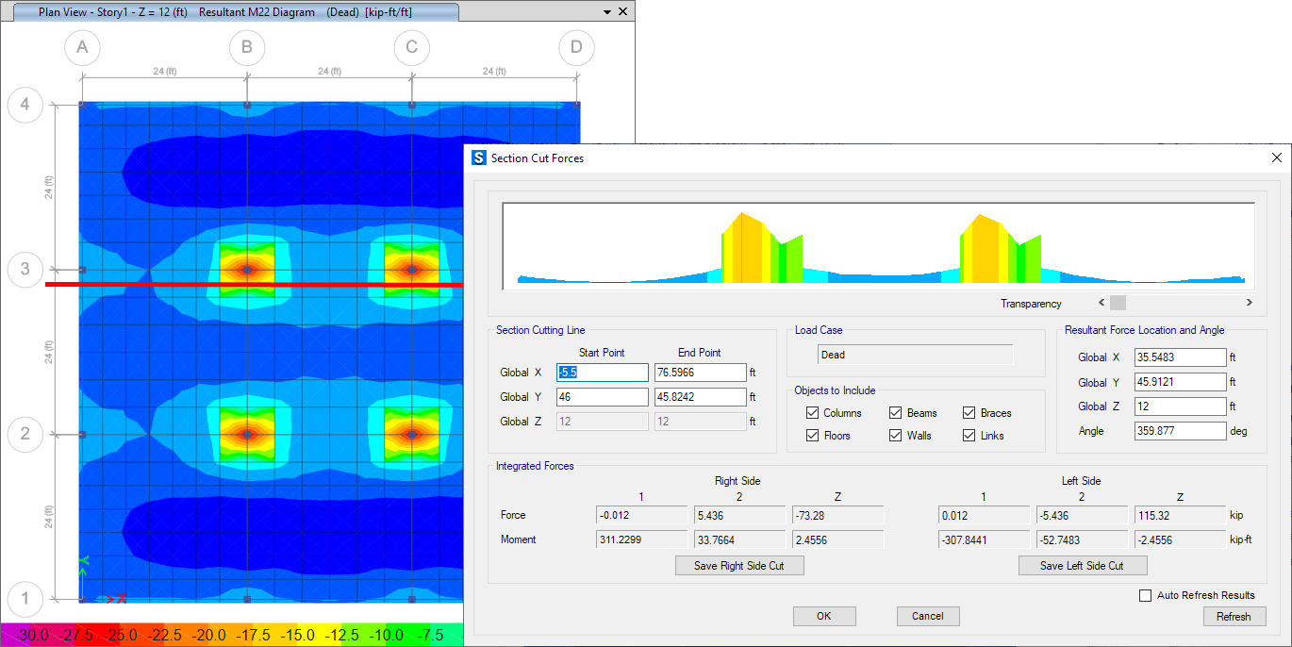Click the Transparency slider thumb
The width and height of the screenshot is (1292, 647).
1118,303
